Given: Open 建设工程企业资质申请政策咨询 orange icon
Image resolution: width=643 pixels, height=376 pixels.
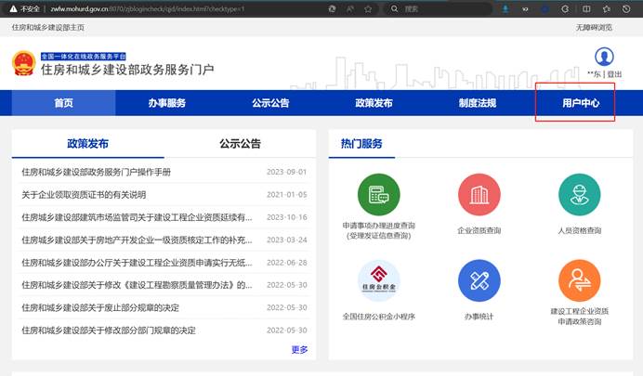Looking at the screenshot, I should tap(580, 281).
